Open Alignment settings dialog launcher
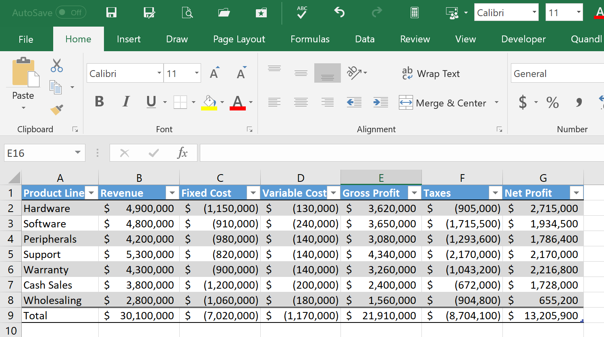This screenshot has width=604, height=337. (x=500, y=129)
